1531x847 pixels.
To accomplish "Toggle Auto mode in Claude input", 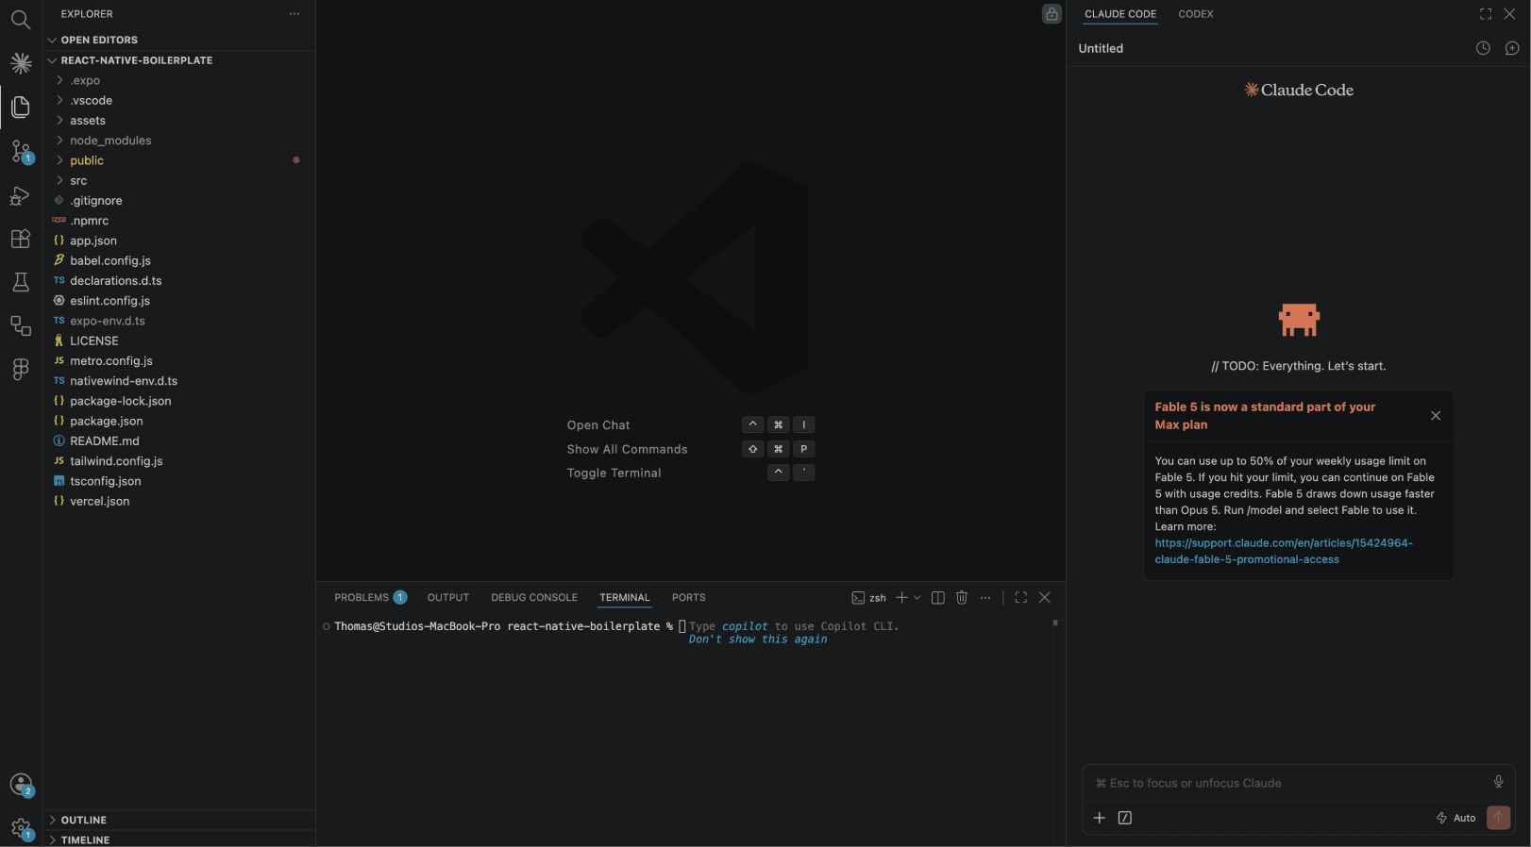I will 1455,818.
